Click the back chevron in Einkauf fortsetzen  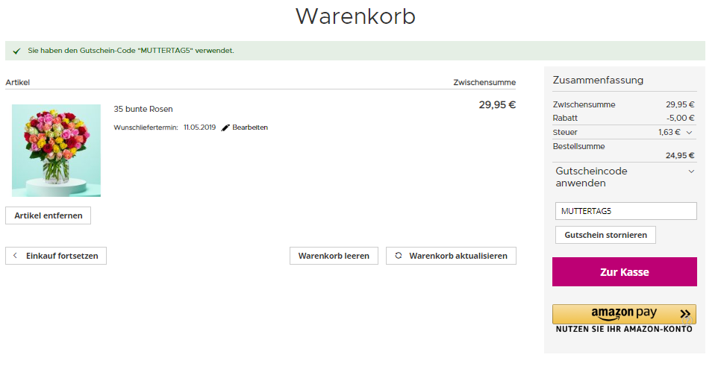point(16,256)
